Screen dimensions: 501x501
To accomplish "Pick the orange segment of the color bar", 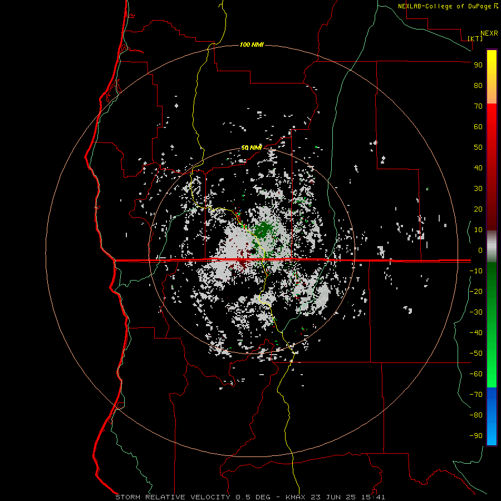I will pyautogui.click(x=492, y=94).
